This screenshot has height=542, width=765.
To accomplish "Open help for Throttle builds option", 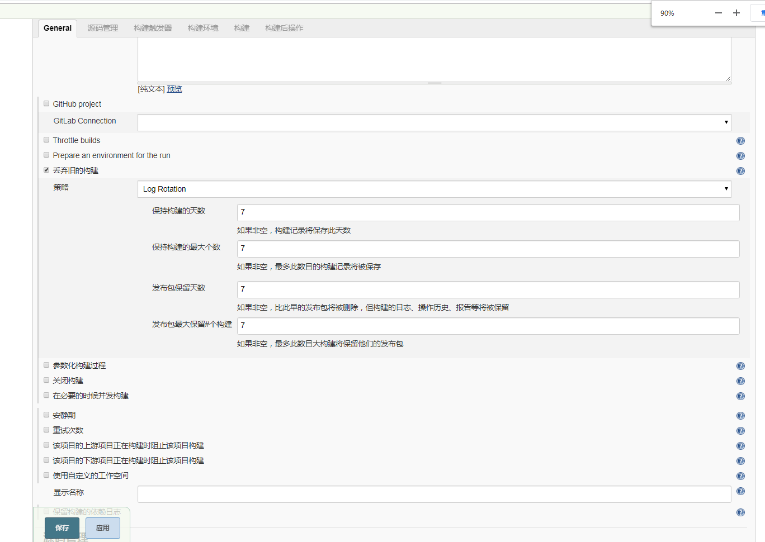I will point(740,141).
